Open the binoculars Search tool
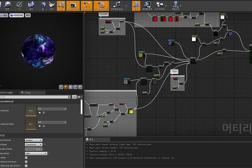Screen dimensions: 252x168 (31, 6)
